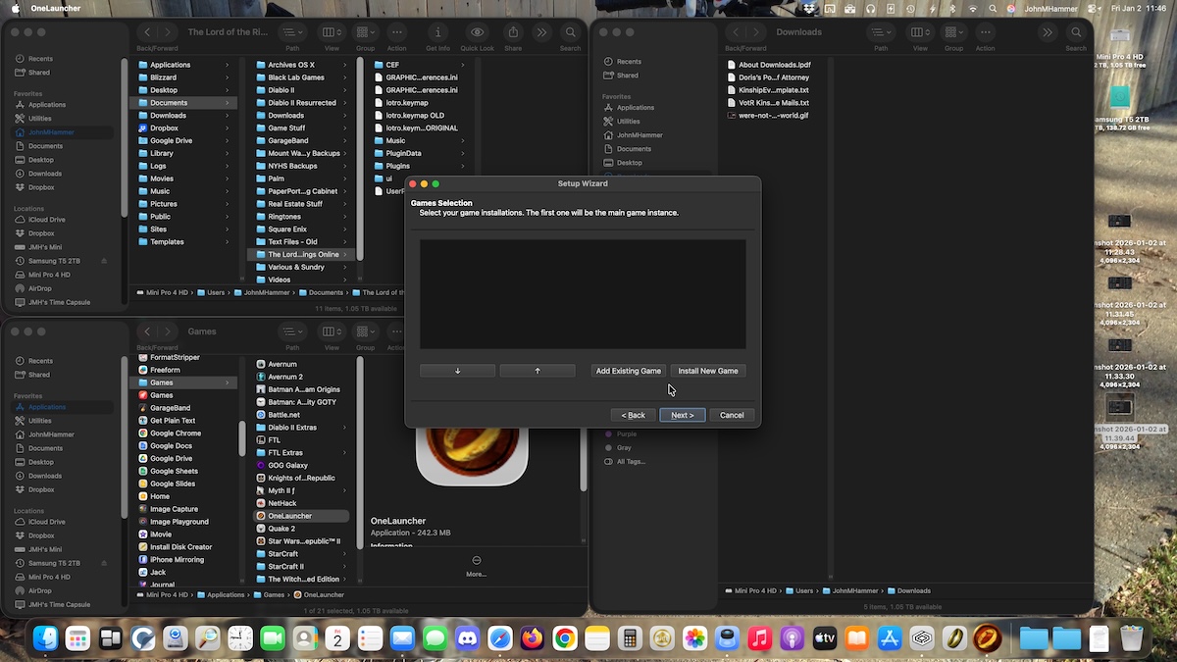Select Quake 2 in the Games list

pos(281,529)
